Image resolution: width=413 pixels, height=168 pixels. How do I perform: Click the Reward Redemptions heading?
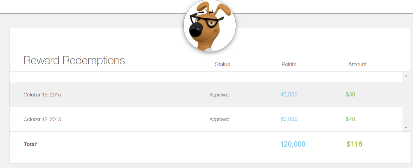click(x=74, y=61)
